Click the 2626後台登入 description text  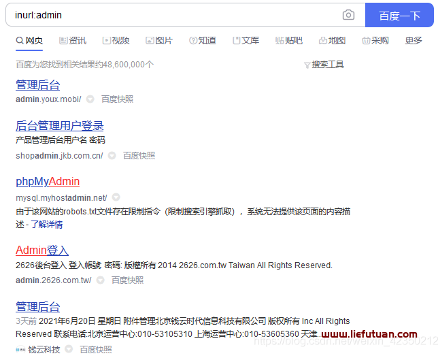tap(174, 265)
